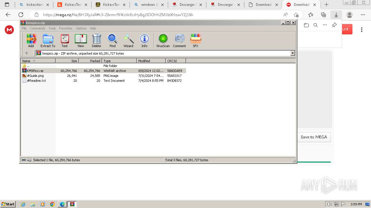Sort by Type column header
The width and height of the screenshot is (371, 208).
click(x=119, y=61)
